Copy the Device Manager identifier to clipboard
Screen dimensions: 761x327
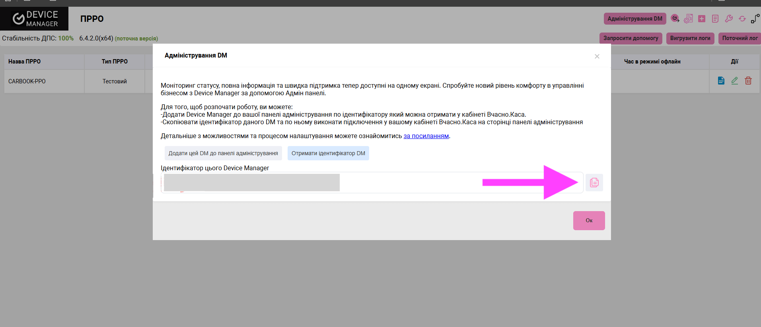pyautogui.click(x=594, y=183)
